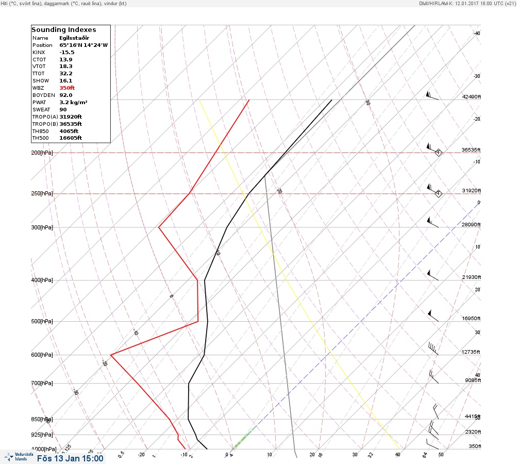Click the DMI/HIRLAM-K model run header text
Image resolution: width=517 pixels, height=464 pixels.
[467, 3]
